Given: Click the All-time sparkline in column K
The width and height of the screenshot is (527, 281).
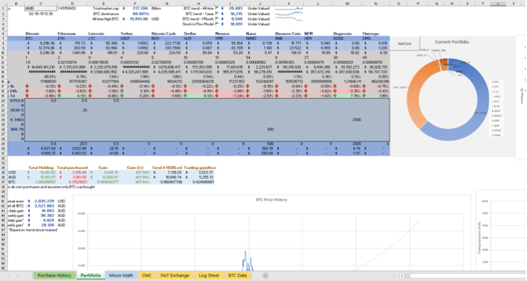Looking at the screenshot, I should (289, 8).
